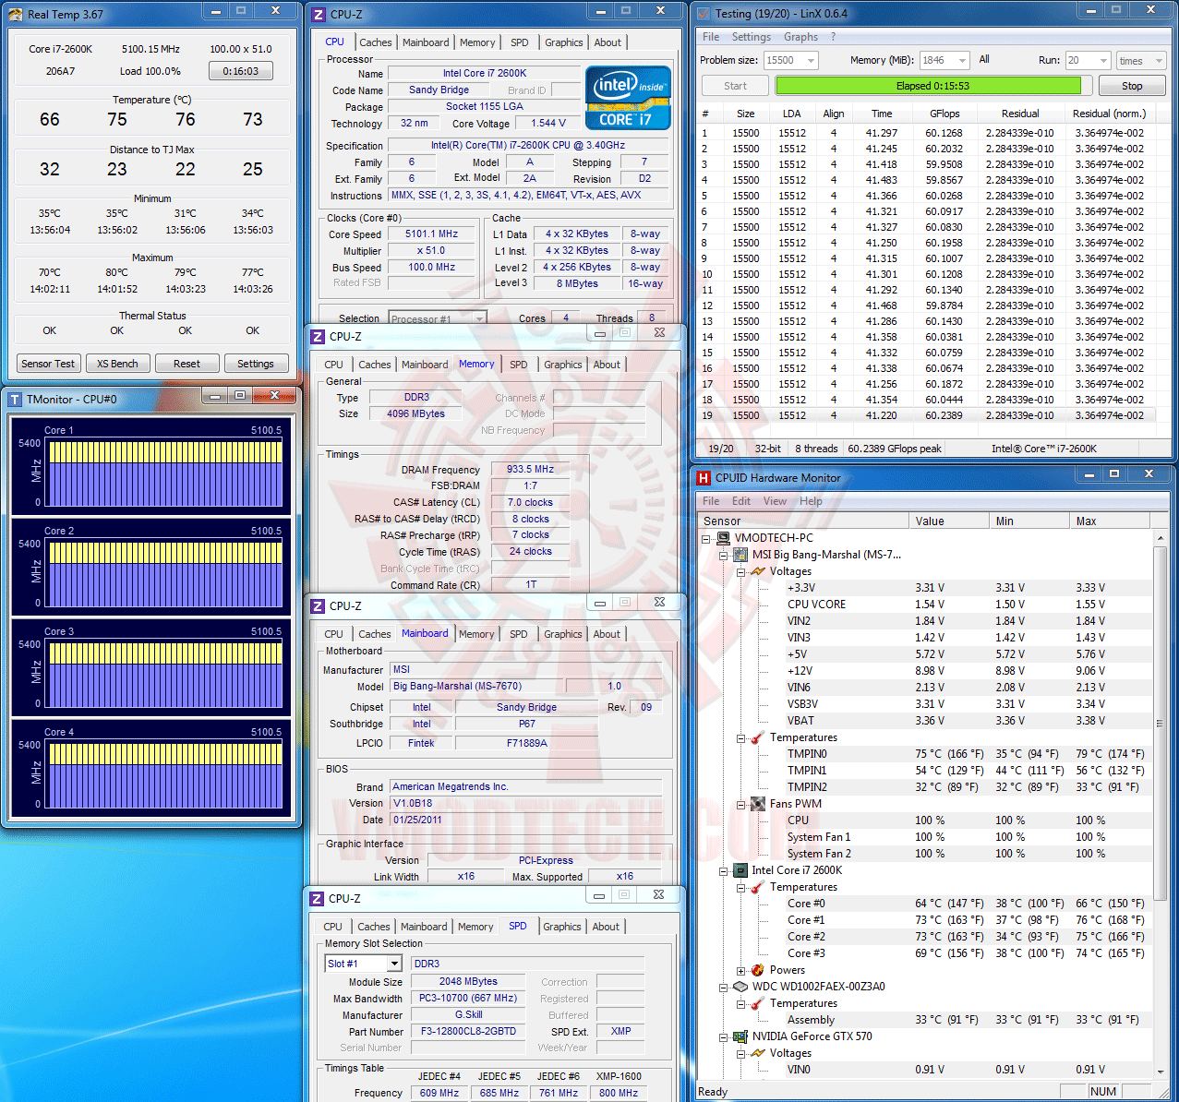This screenshot has width=1179, height=1102.
Task: Click the Intel Core i7 2600K chip icon
Action: click(740, 870)
